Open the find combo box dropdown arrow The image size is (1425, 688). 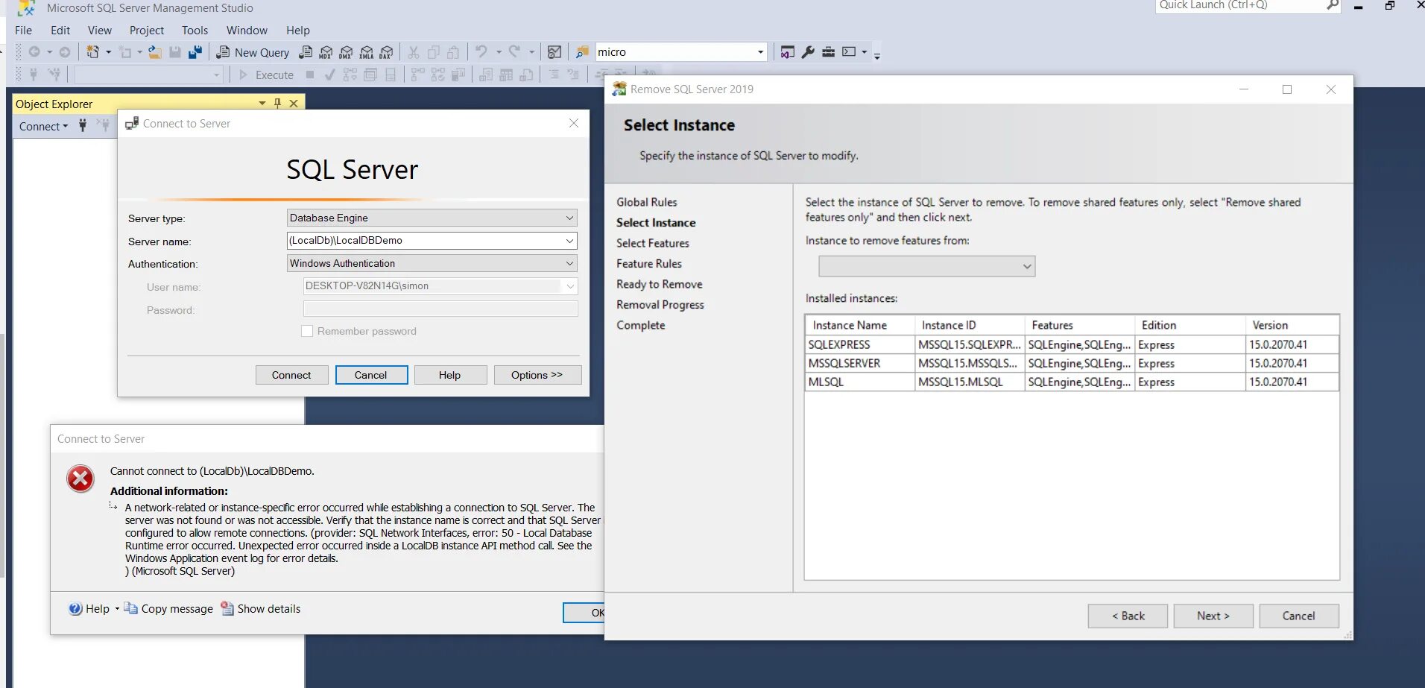(x=760, y=52)
